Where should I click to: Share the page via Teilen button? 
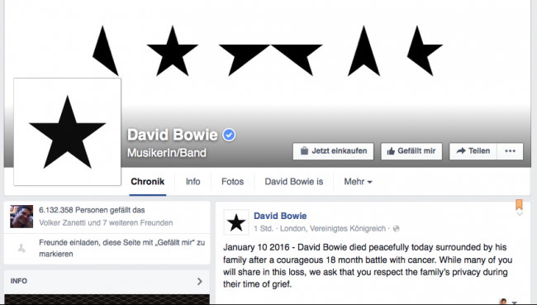click(x=473, y=151)
